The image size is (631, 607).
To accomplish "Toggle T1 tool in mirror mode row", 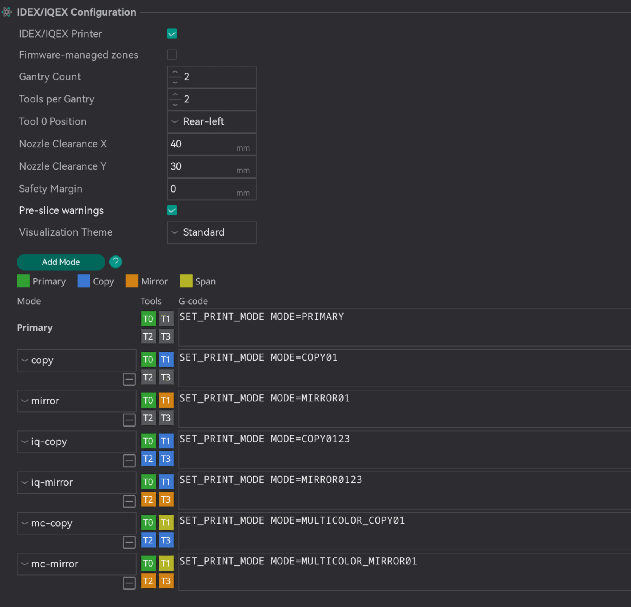I will 166,400.
